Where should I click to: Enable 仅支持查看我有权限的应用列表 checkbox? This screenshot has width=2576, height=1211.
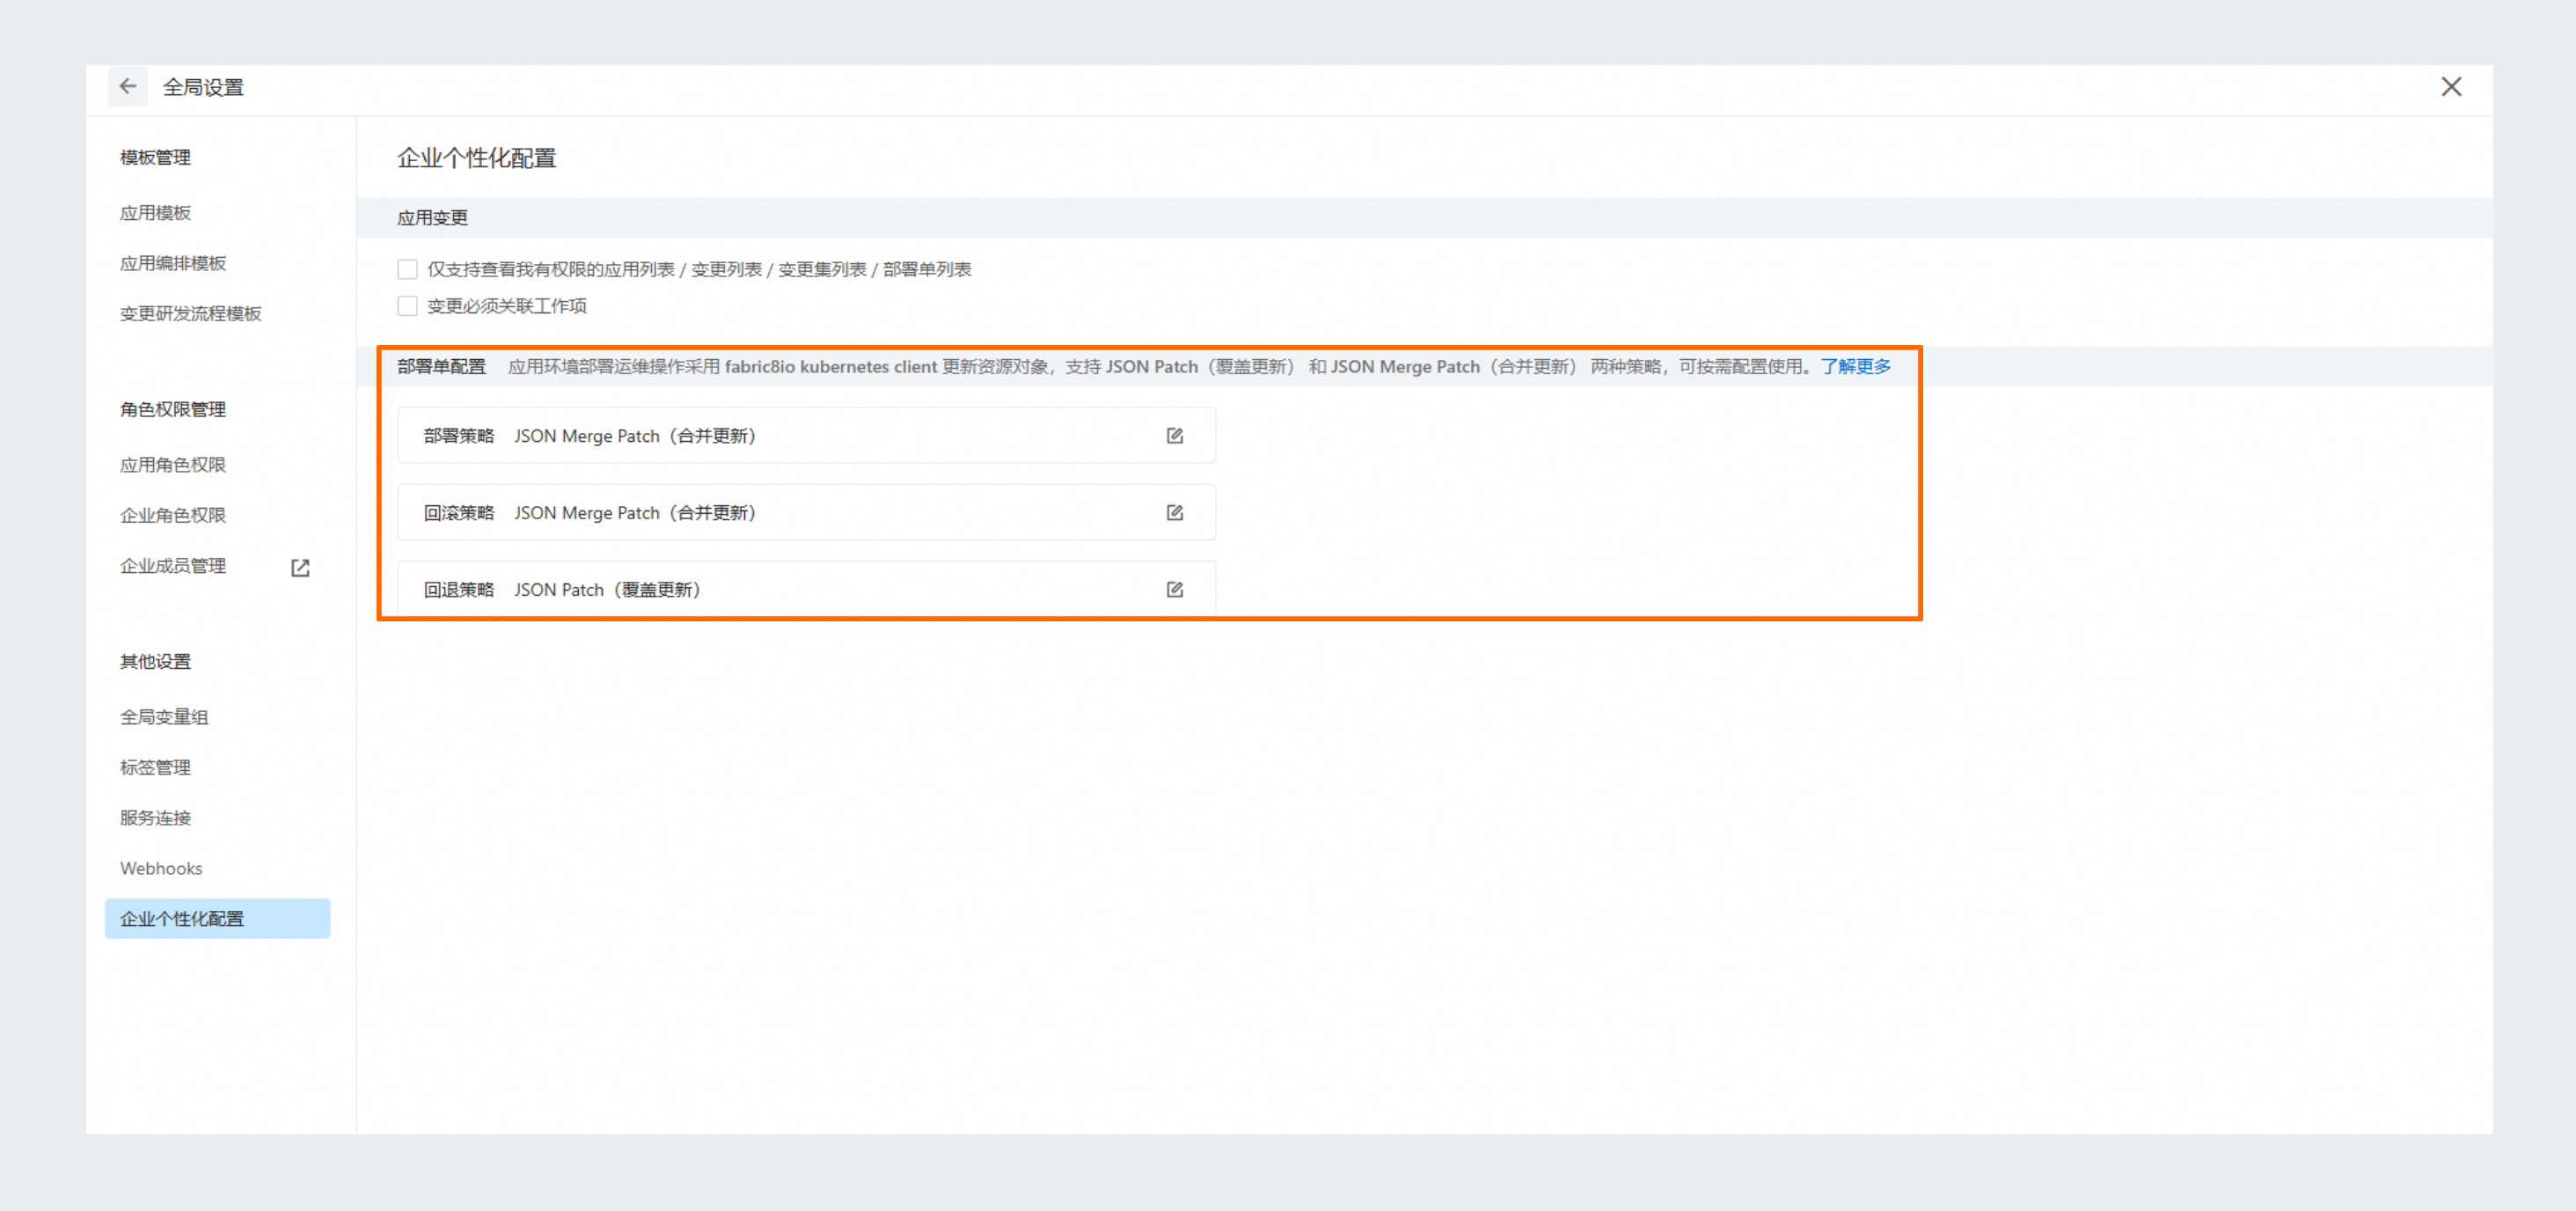point(407,269)
